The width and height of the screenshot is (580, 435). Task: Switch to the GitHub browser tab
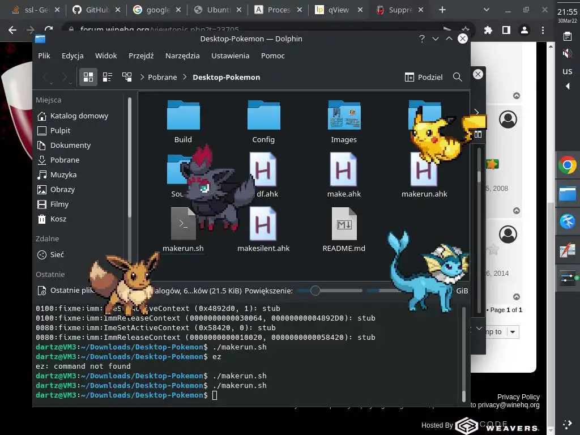click(96, 10)
